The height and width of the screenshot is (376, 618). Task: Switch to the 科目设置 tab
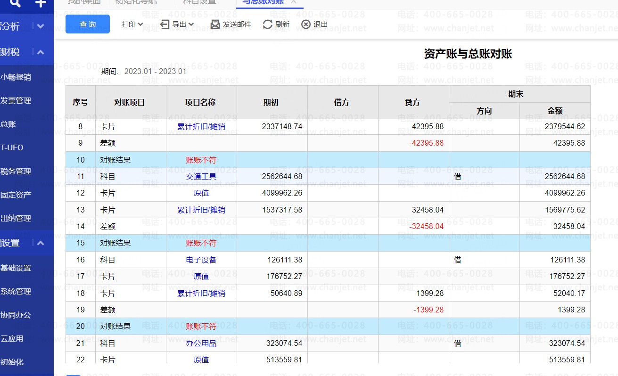pyautogui.click(x=200, y=2)
